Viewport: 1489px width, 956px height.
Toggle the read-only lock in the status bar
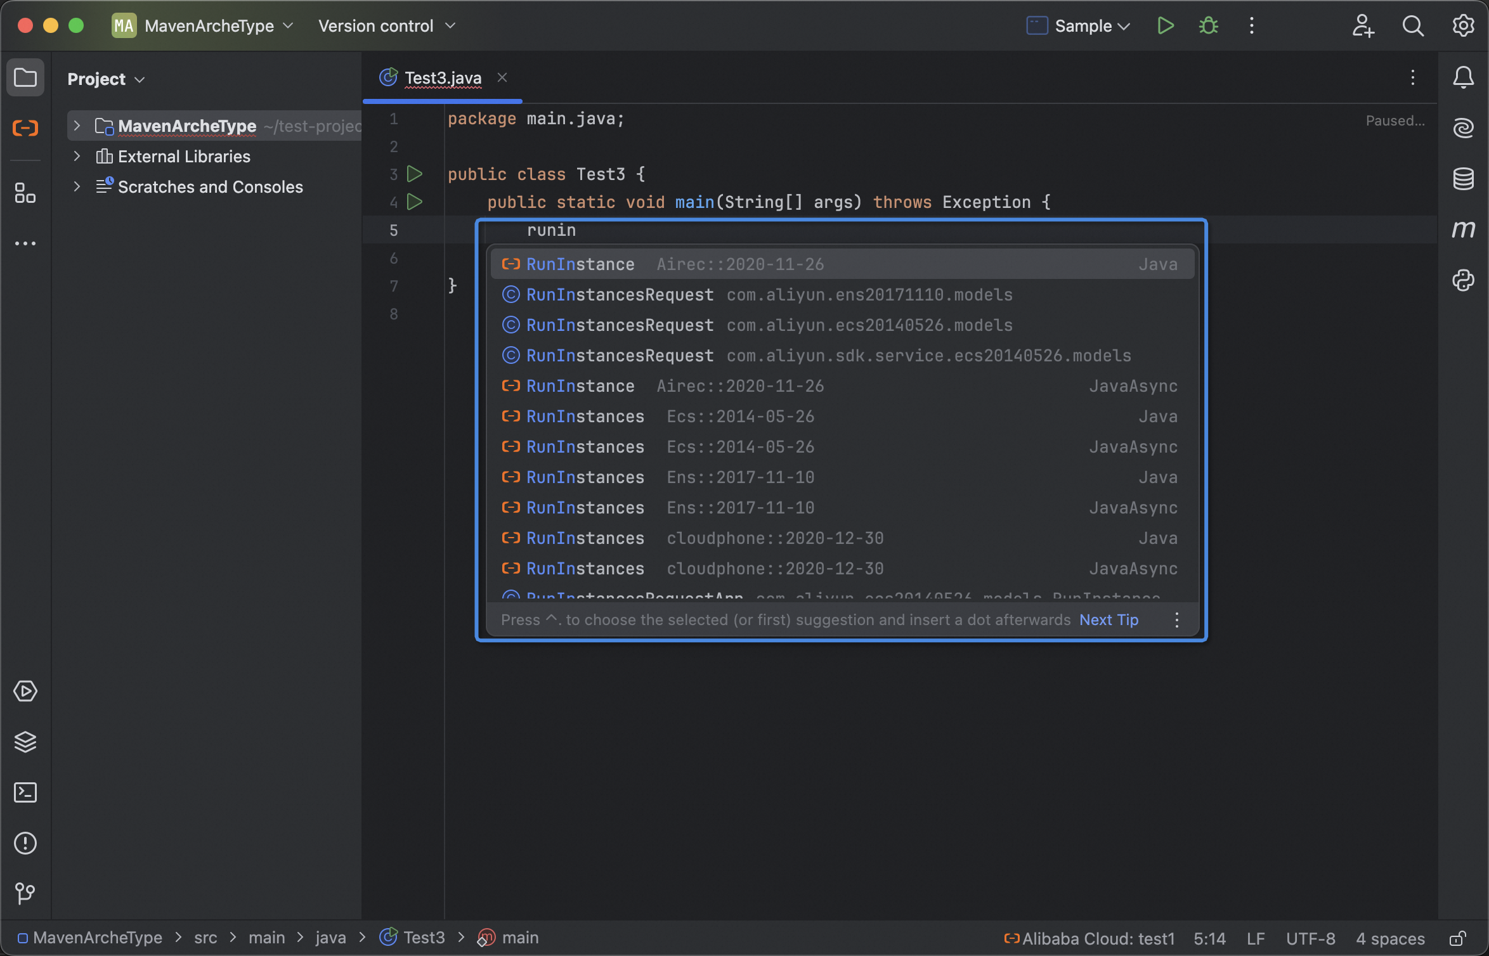1457,938
